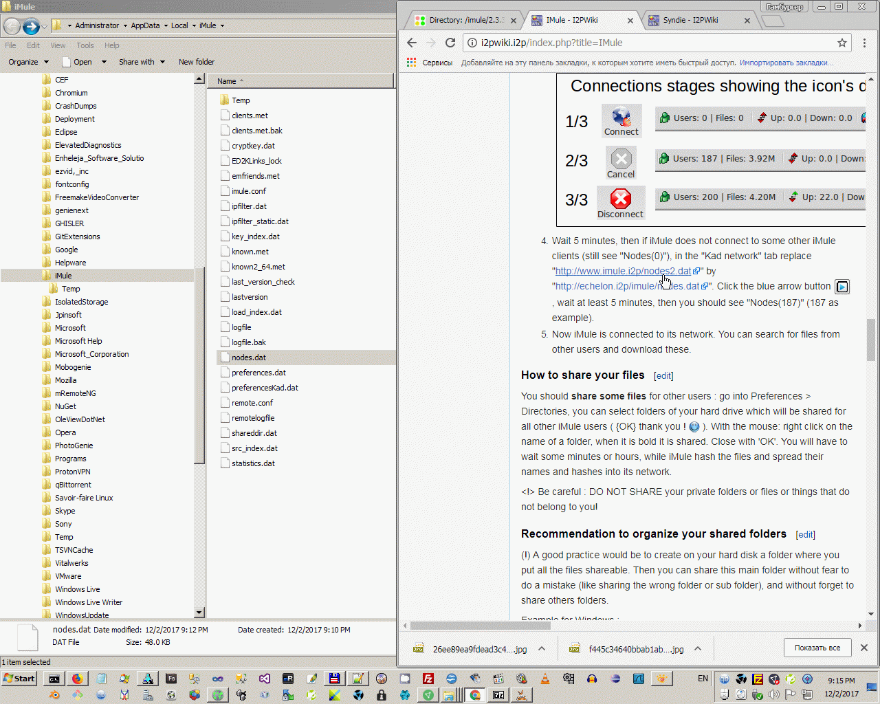
Task: Edit the 'Recommendation to organize' section
Action: pyautogui.click(x=806, y=535)
